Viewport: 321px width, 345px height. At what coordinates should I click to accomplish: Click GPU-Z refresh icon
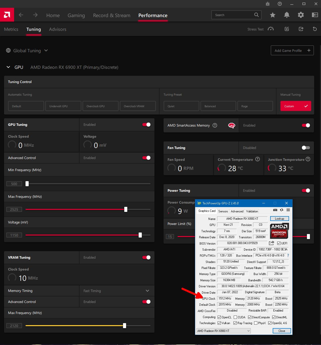click(x=282, y=210)
